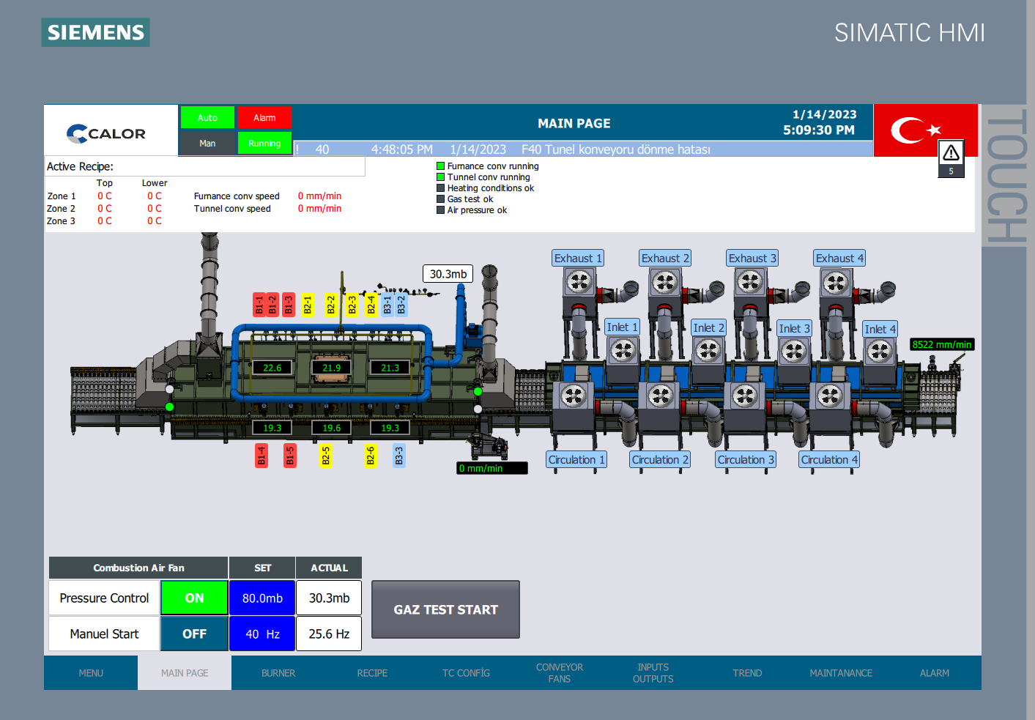Select the Exhaust 3 fan icon
The height and width of the screenshot is (720, 1035).
tap(751, 282)
